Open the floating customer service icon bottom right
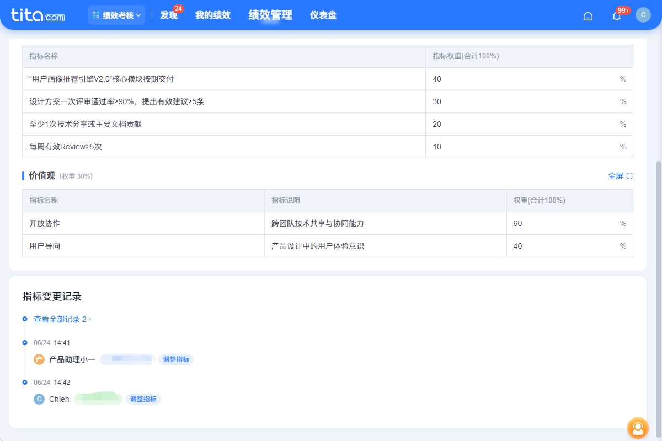The height and width of the screenshot is (441, 662). point(638,428)
